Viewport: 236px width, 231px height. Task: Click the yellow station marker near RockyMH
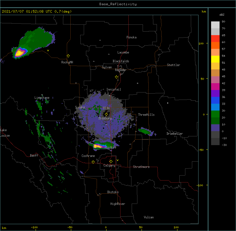point(68,56)
